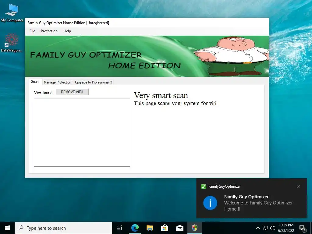Launch Microsoft Edge from the taskbar
This screenshot has width=312, height=234.
point(135,228)
